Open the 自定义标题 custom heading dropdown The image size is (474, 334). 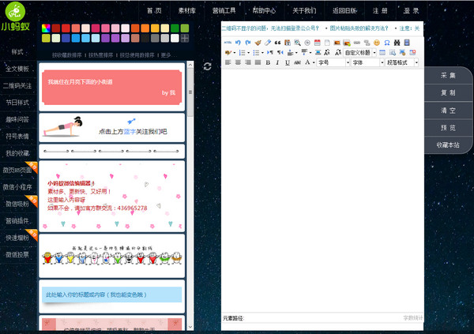pos(359,52)
